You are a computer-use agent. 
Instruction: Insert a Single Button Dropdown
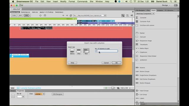[148, 75]
